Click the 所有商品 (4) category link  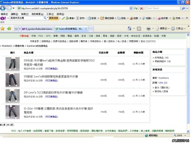(x=161, y=57)
